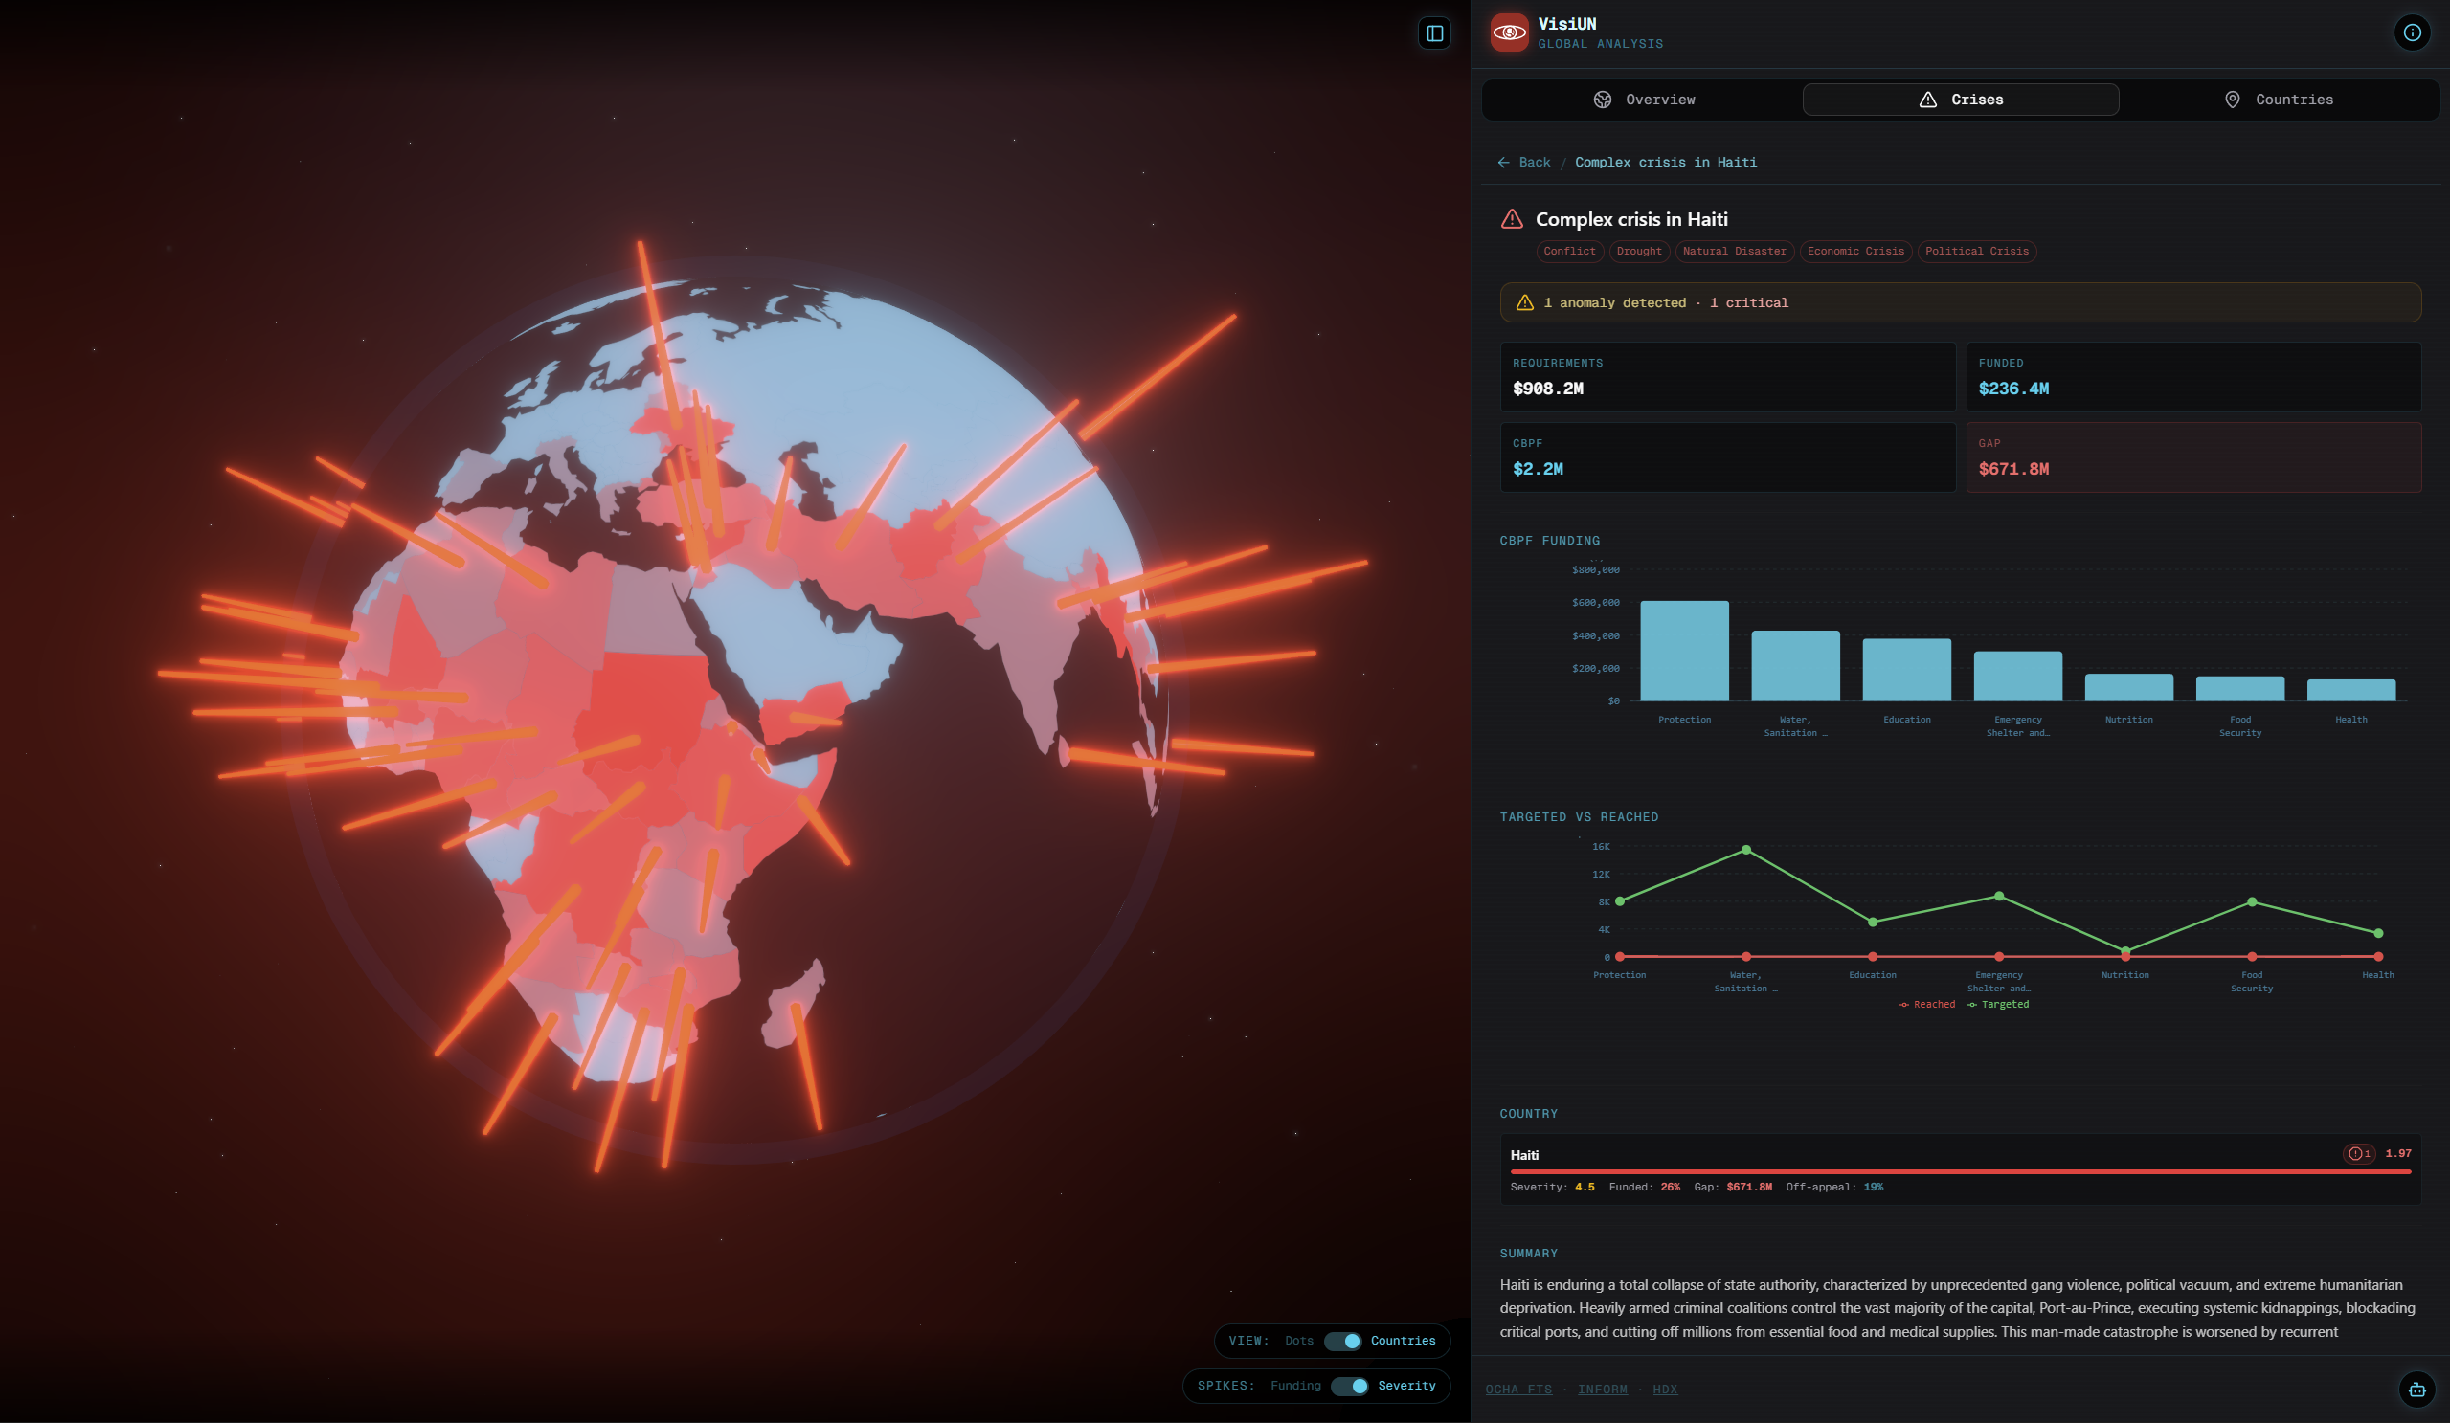Image resolution: width=2450 pixels, height=1423 pixels.
Task: Toggle spikes between Funding and Severity
Action: (x=1349, y=1386)
